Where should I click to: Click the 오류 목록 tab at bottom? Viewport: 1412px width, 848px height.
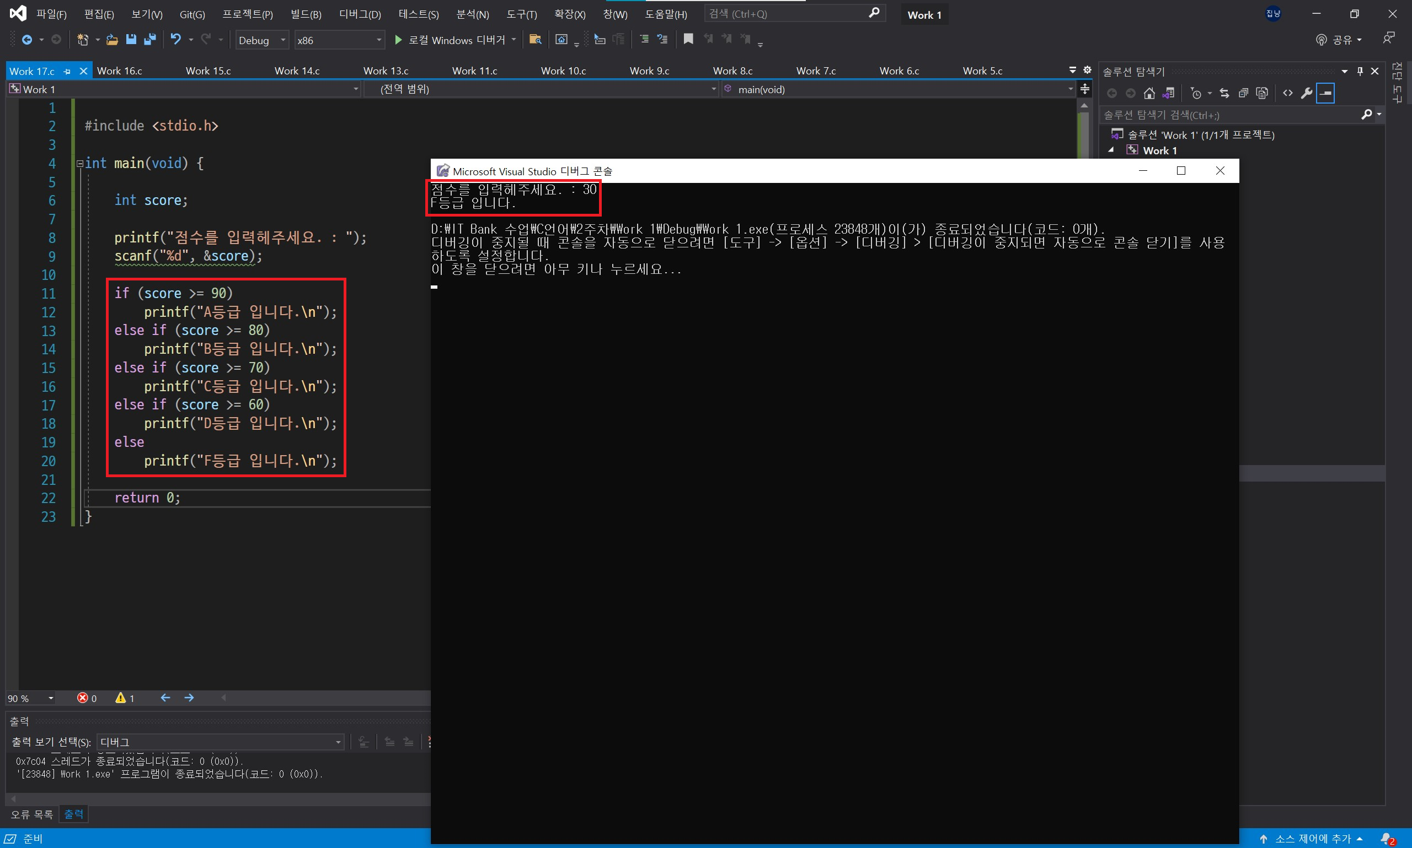tap(32, 814)
